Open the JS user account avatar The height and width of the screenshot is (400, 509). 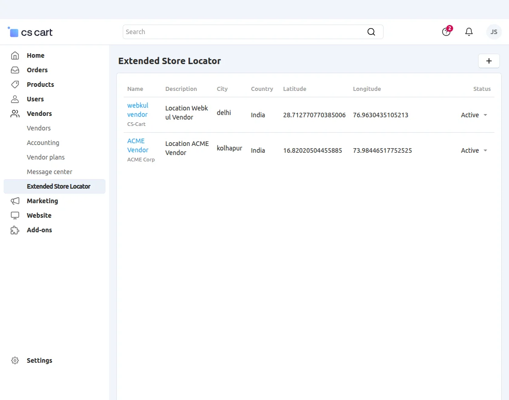pos(494,32)
